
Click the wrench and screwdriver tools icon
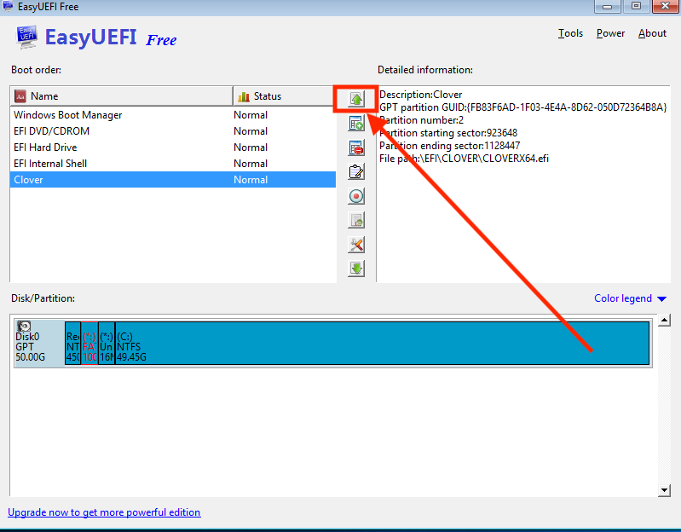click(356, 245)
